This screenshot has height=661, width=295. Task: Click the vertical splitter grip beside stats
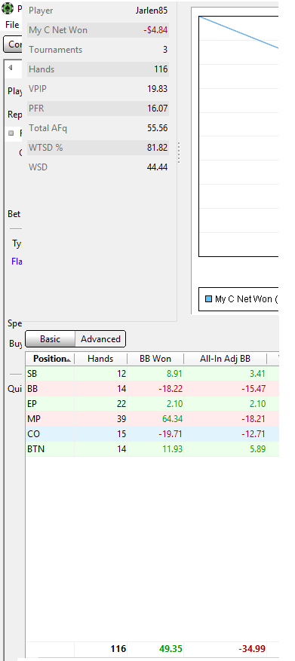click(179, 152)
